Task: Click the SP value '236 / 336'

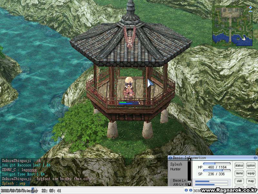Action: (x=216, y=174)
